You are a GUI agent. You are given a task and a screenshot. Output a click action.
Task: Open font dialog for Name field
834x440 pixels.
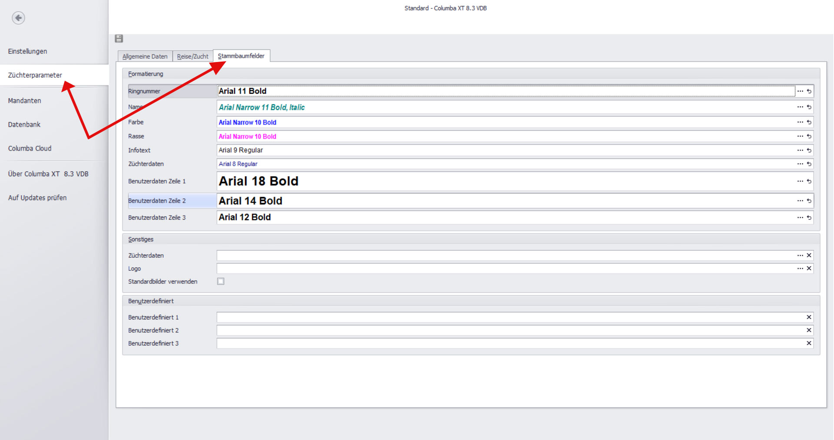(800, 107)
